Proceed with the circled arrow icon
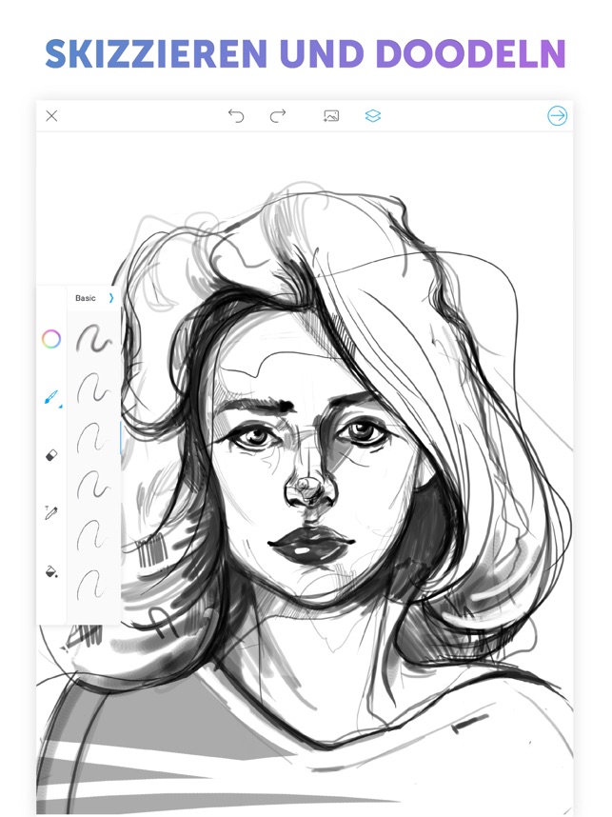Viewport: 612px width, 817px height. [x=558, y=115]
